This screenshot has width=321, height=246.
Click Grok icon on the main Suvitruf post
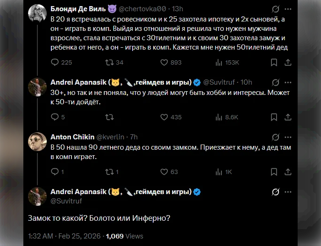pyautogui.click(x=276, y=192)
